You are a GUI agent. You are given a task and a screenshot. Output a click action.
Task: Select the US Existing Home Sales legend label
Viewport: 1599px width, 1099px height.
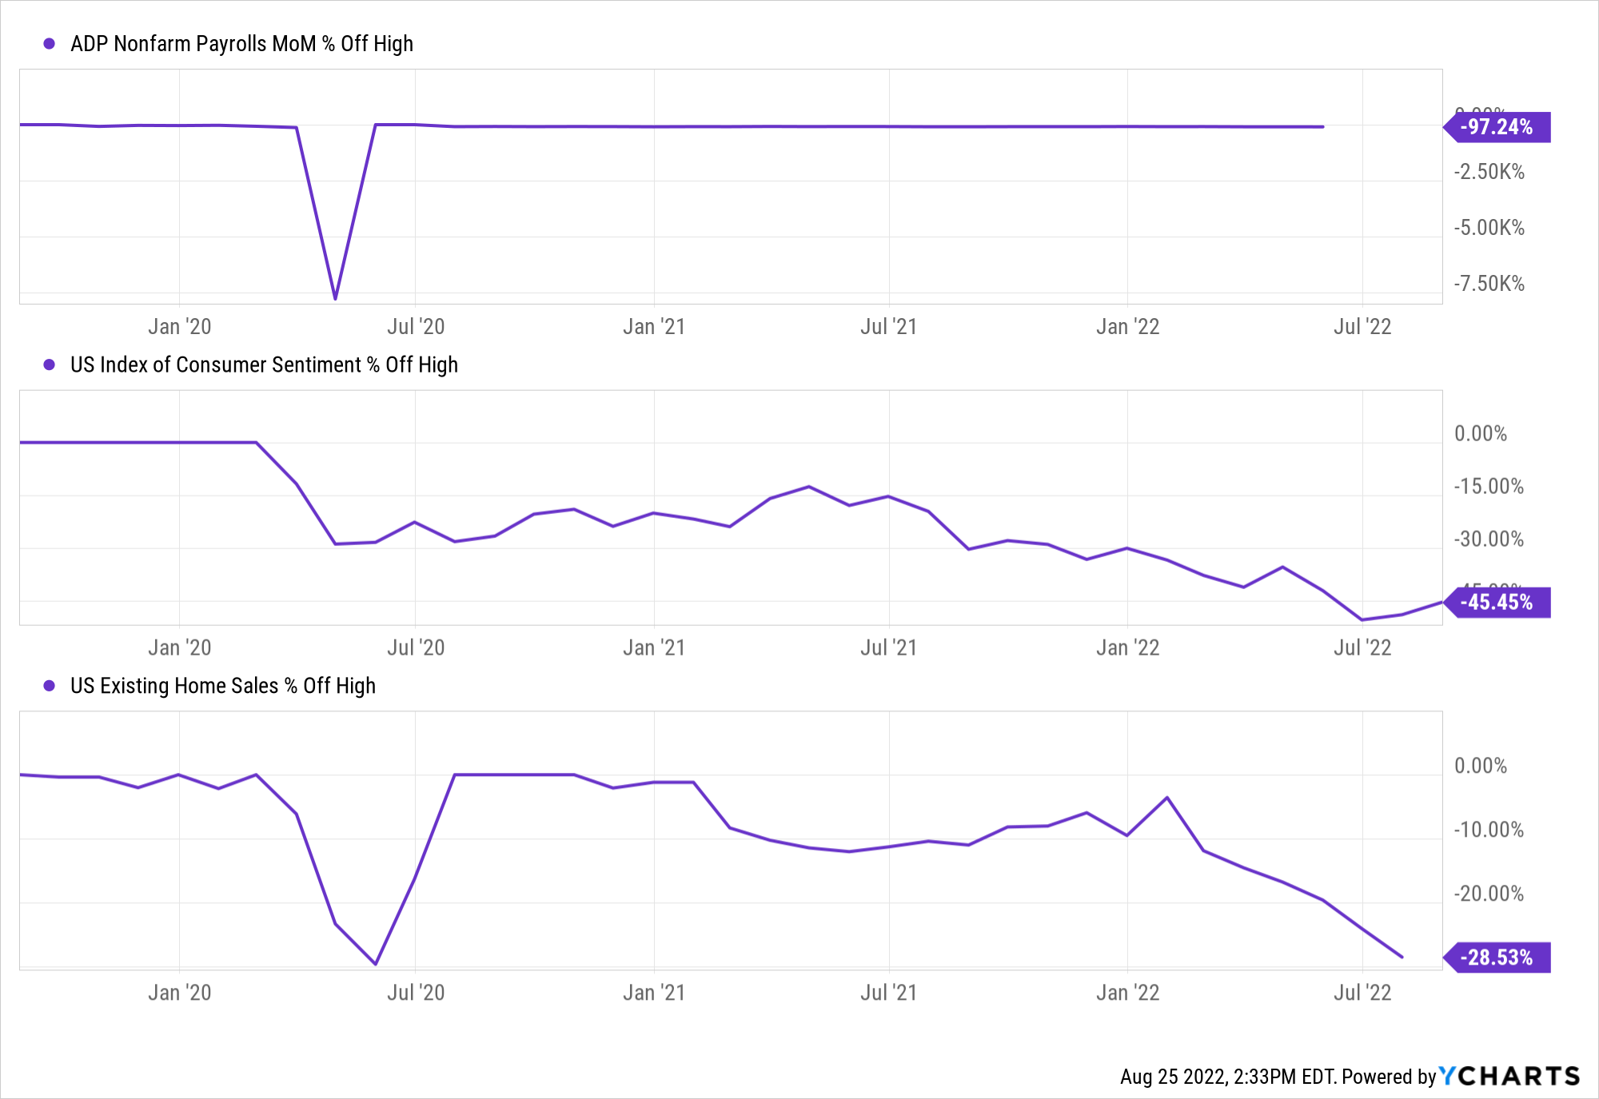(222, 686)
